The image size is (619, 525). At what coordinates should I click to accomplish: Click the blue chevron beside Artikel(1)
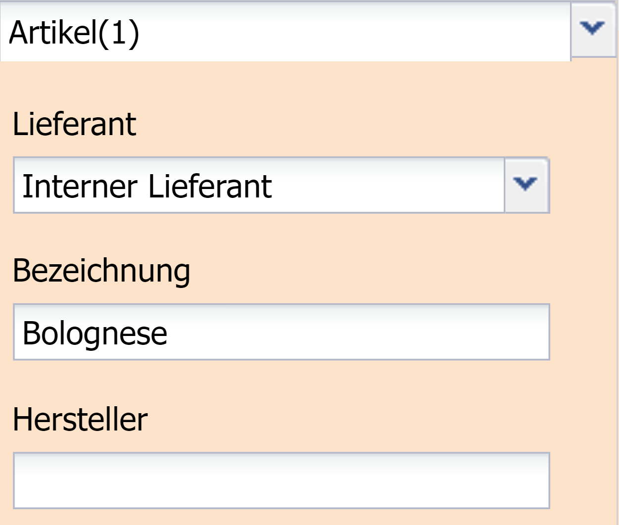(593, 28)
